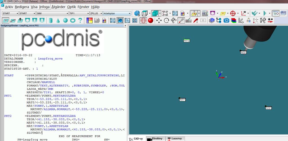Click the PKT2 label in CAD view
Image resolution: width=288 pixels, height=141 pixels.
coord(269,108)
